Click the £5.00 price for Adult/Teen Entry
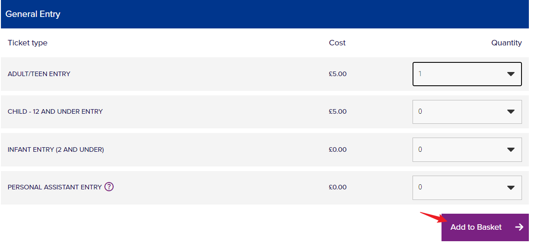The height and width of the screenshot is (249, 539). (338, 74)
